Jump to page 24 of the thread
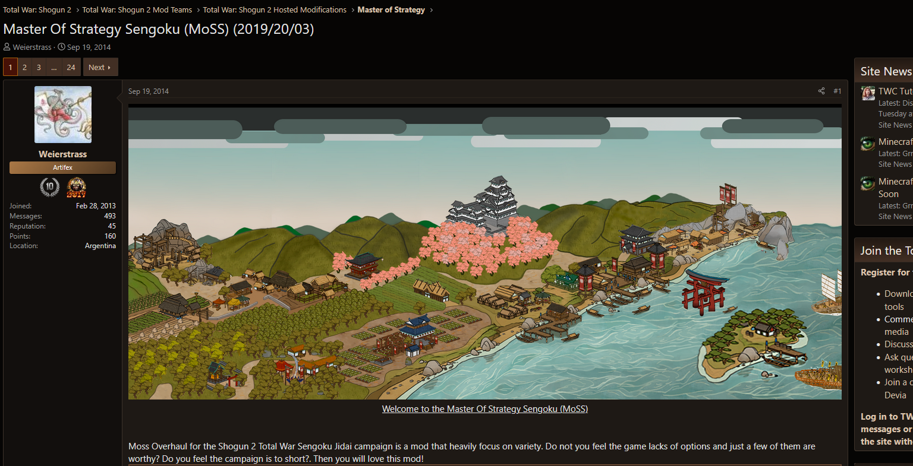Image resolution: width=913 pixels, height=466 pixels. pyautogui.click(x=71, y=67)
